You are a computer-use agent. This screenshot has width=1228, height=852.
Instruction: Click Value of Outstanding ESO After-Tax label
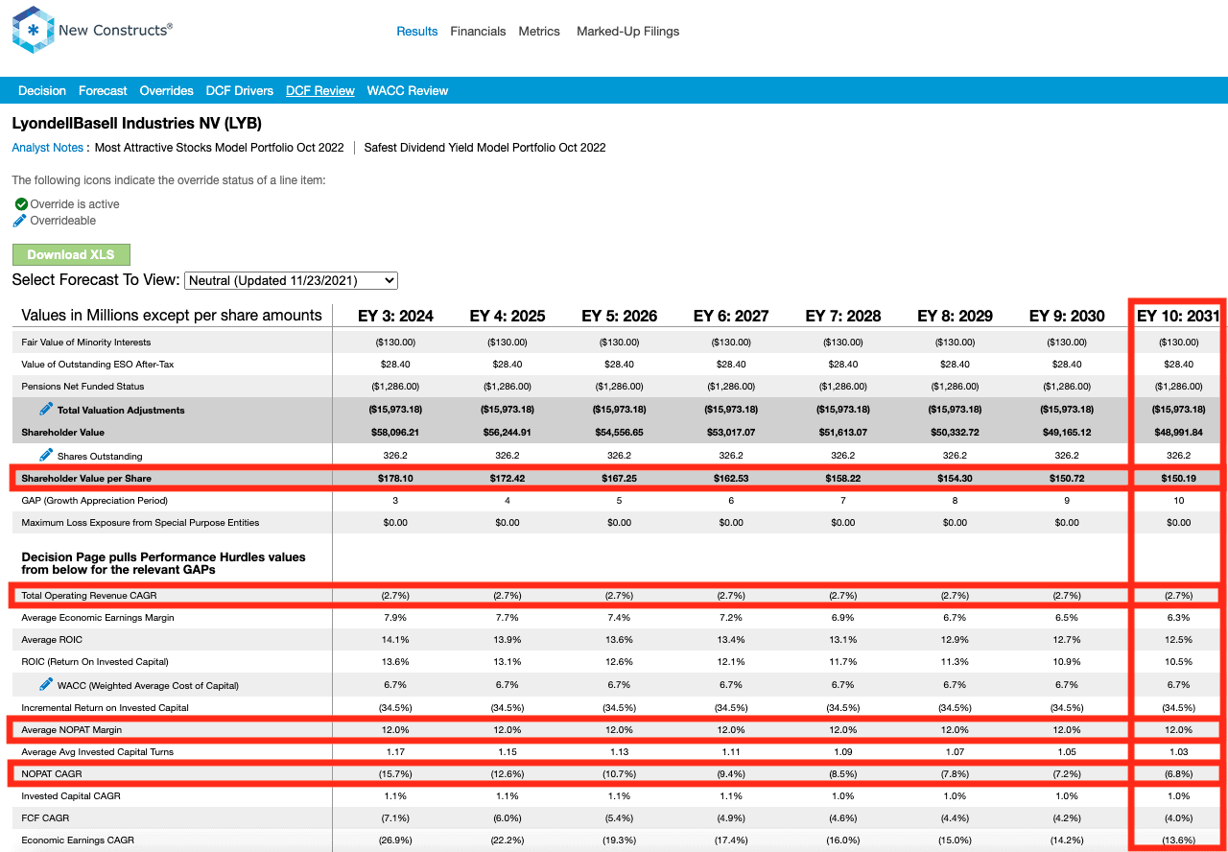point(98,365)
